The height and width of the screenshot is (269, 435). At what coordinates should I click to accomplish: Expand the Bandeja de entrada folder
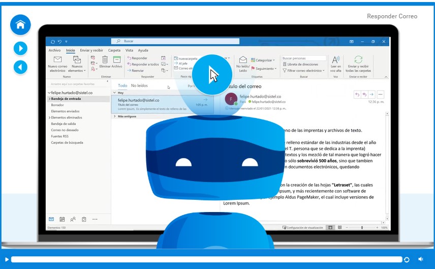(49, 99)
